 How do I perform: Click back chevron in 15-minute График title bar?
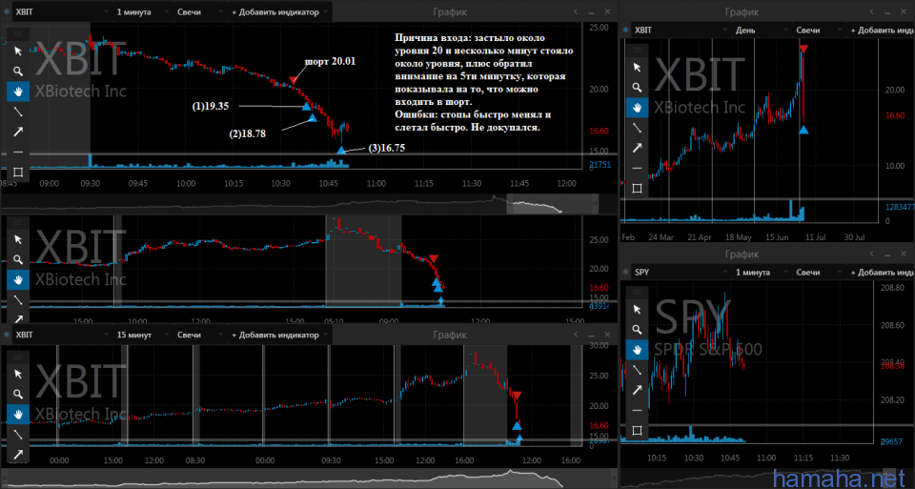(576, 335)
